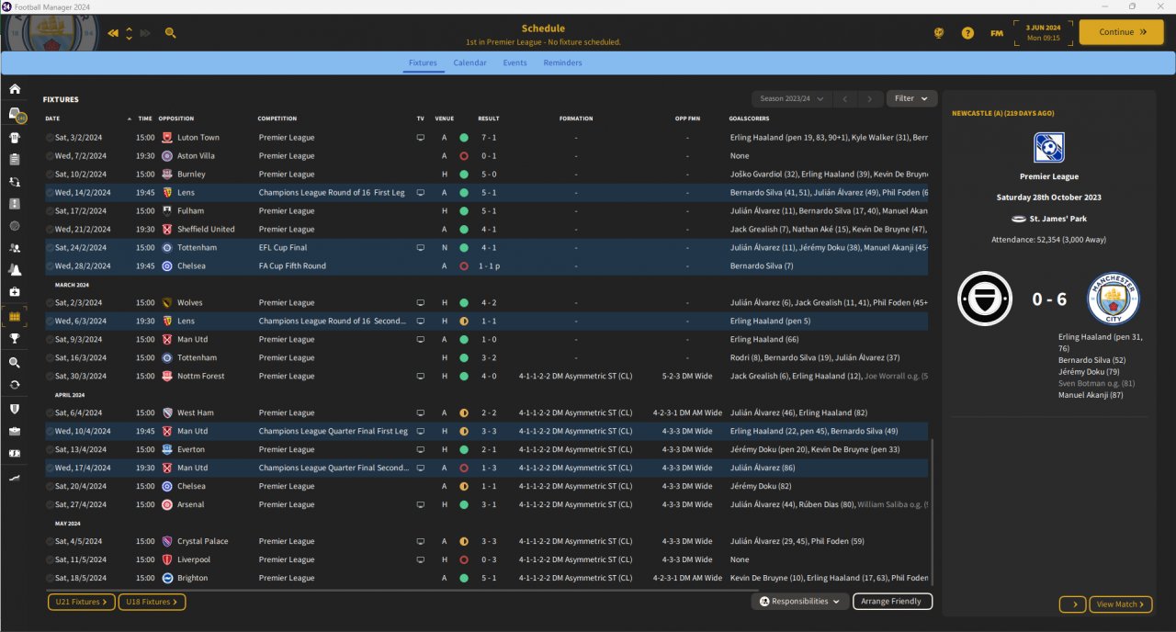Switch to the Reminders tab
Image resolution: width=1176 pixels, height=632 pixels.
coord(562,63)
